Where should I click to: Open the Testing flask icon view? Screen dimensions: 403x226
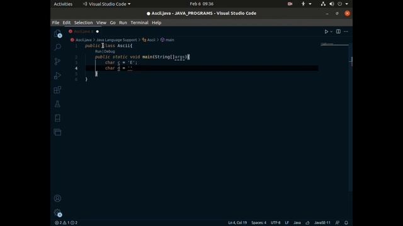[57, 104]
